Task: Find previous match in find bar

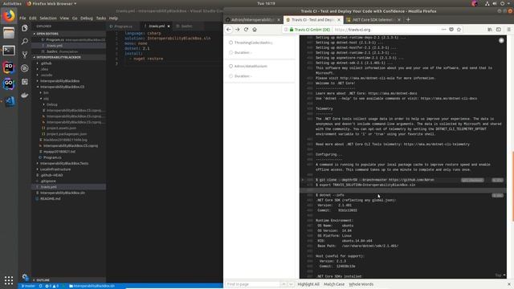Action: click(x=284, y=284)
